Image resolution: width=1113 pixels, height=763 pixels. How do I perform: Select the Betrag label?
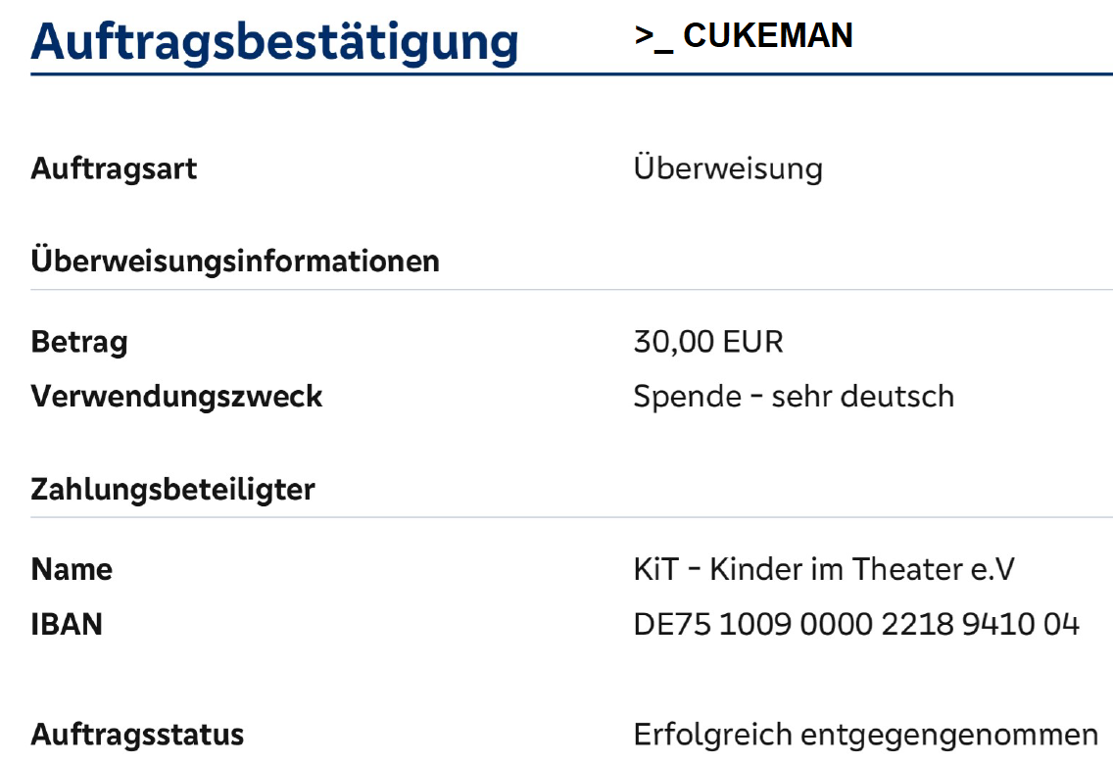[x=79, y=343]
